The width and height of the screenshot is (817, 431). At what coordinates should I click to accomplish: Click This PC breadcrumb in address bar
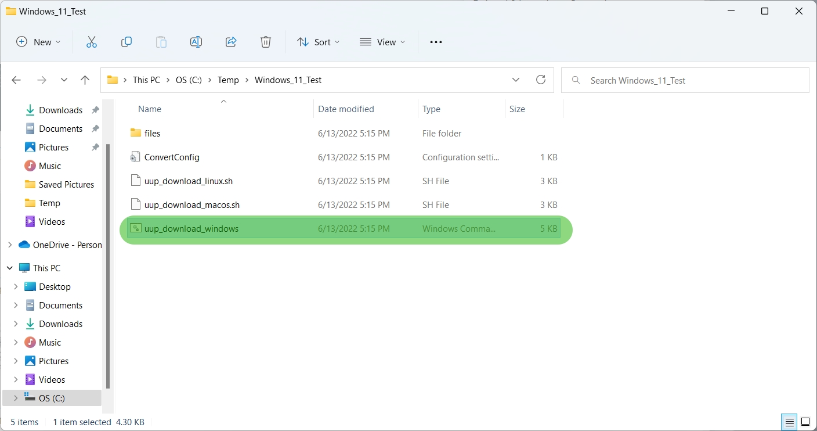(146, 80)
